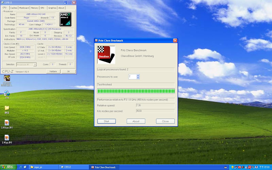
Task: Click the Close button in Fritz Chess Benchmark
Action: 165,121
